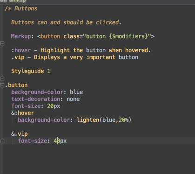
Task: Click the 'class=' attribute in the Markup line
Action: (73, 36)
